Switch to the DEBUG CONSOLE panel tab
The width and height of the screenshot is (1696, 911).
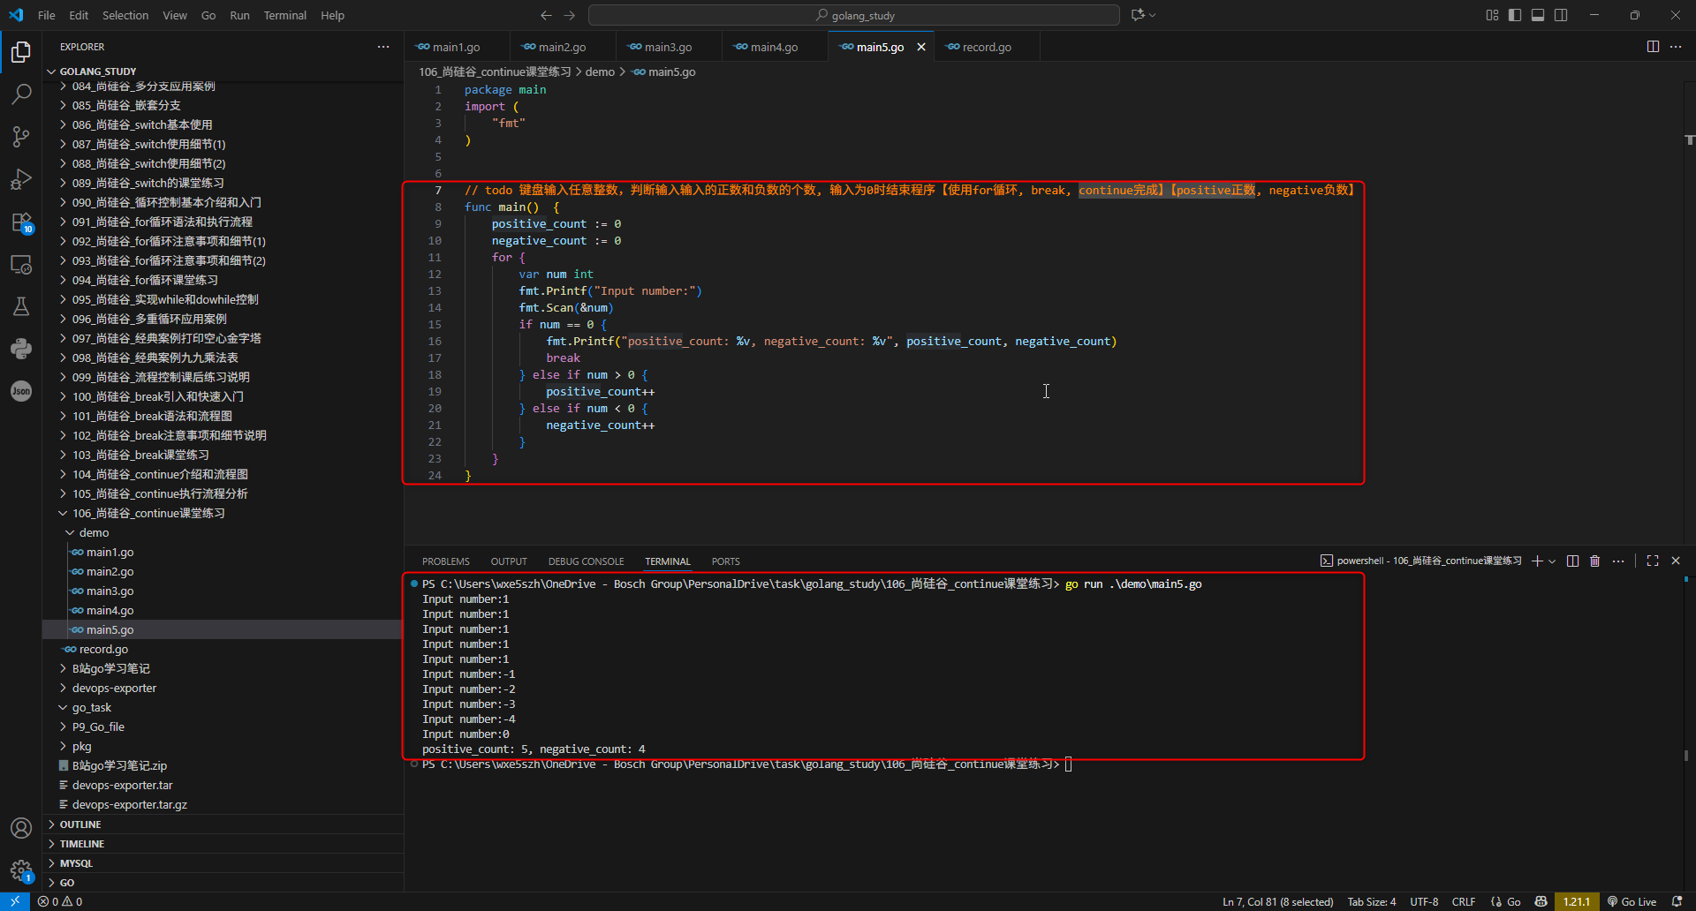click(586, 561)
